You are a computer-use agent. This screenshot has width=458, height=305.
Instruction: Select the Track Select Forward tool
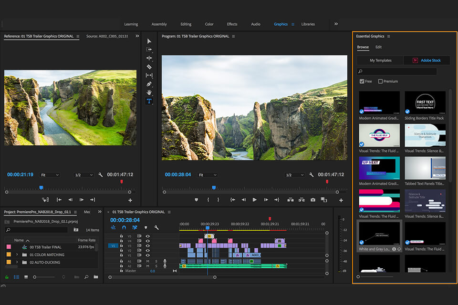pyautogui.click(x=149, y=50)
